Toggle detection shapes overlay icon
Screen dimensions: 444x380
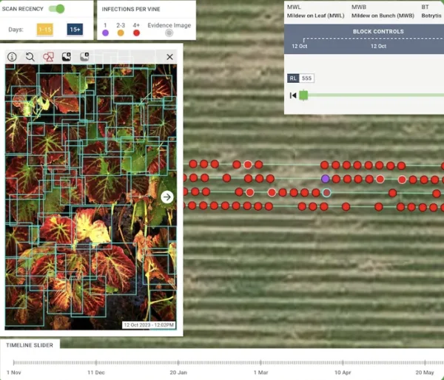click(48, 57)
